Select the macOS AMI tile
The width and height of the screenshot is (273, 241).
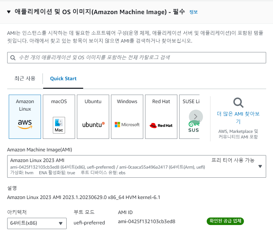[x=59, y=117]
